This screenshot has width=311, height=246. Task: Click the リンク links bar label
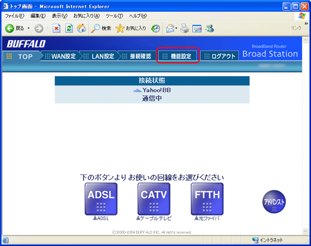pos(296,28)
